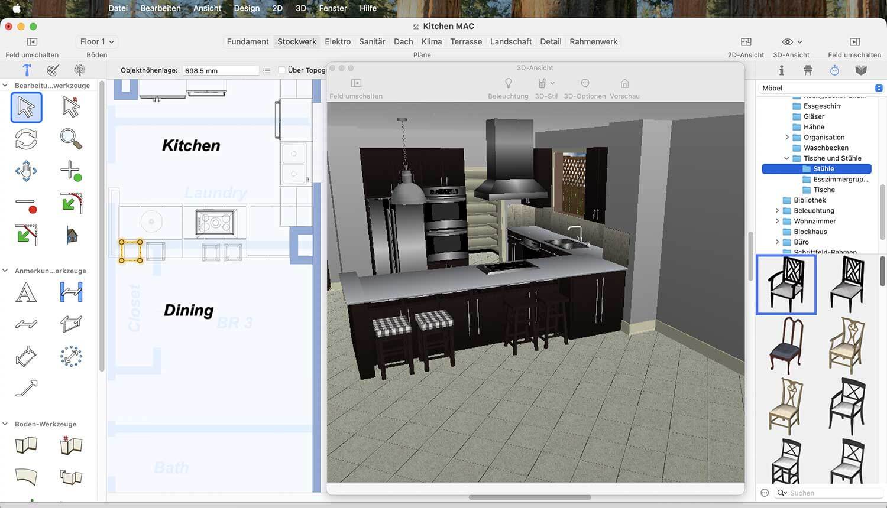887x508 pixels.
Task: Activate the magnifying glass zoom tool
Action: pos(71,139)
